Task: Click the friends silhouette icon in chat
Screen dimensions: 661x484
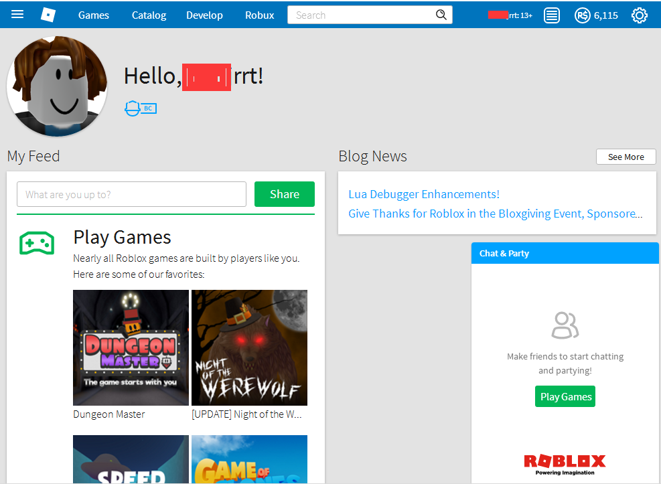Action: (x=565, y=325)
